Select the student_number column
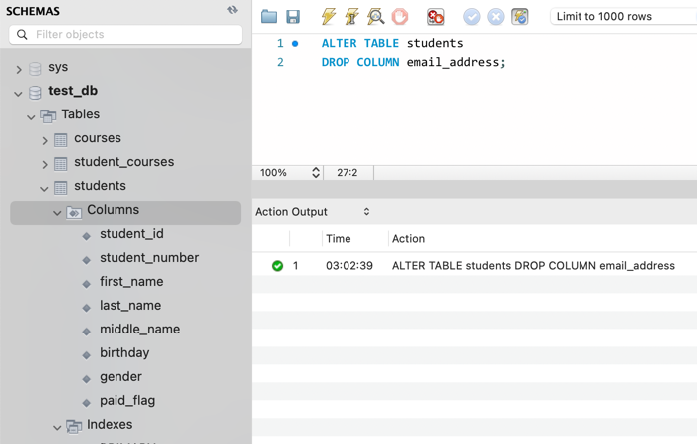Viewport: 697px width, 444px height. point(148,258)
